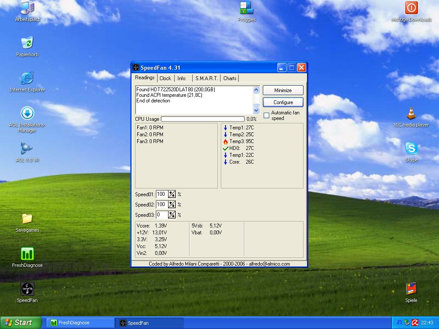This screenshot has height=329, width=439.
Task: Click the 'Vin2: 0,00V' voltage reading
Action: pos(152,253)
